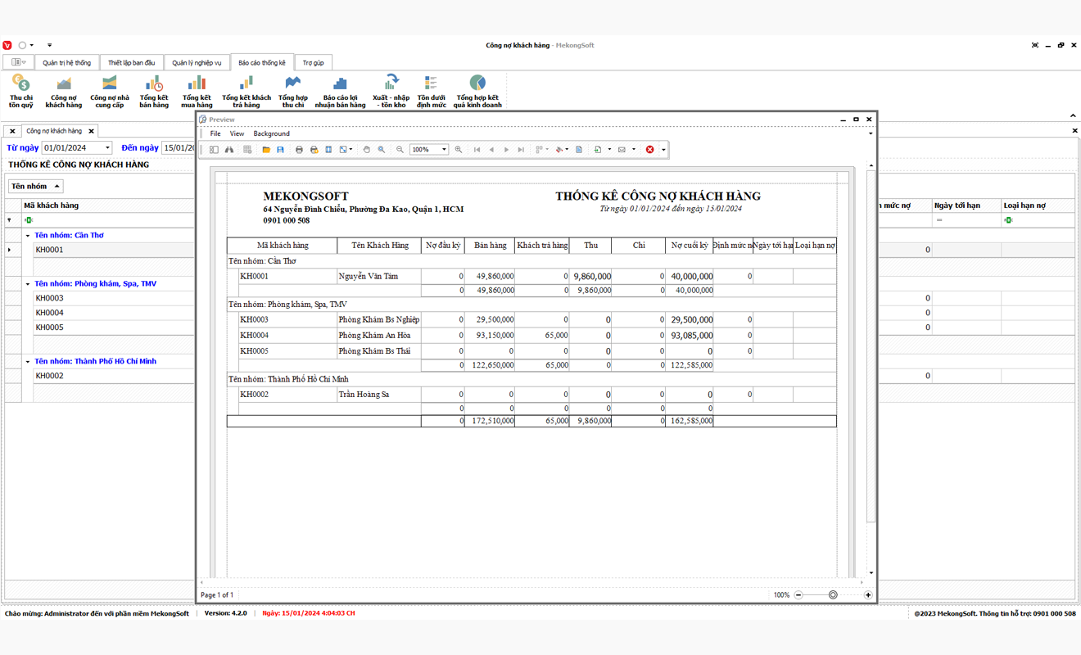Open the Background menu in Preview
The width and height of the screenshot is (1081, 655).
click(x=271, y=133)
